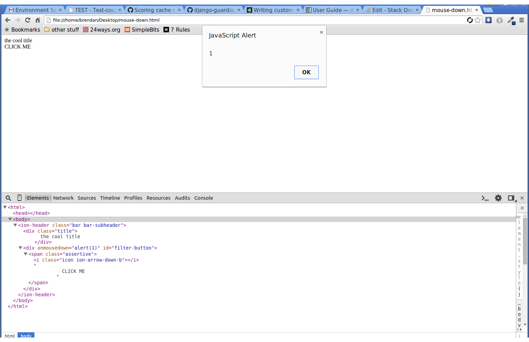Dismiss the JavaScript Alert with its X
This screenshot has height=342, width=529.
[x=321, y=32]
